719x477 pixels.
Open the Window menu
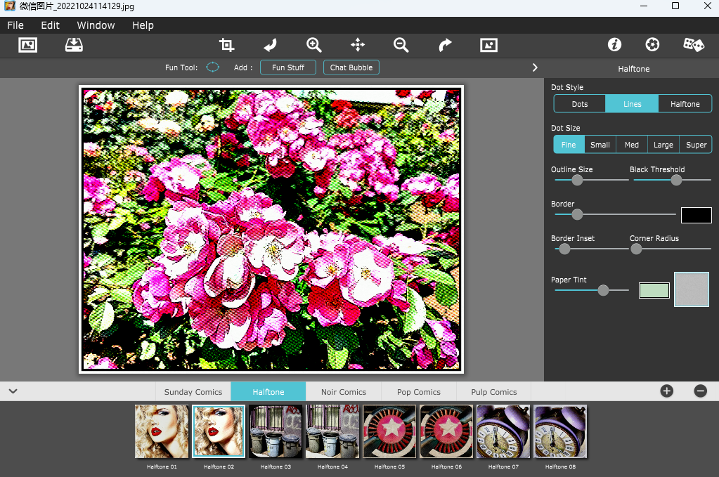[96, 25]
